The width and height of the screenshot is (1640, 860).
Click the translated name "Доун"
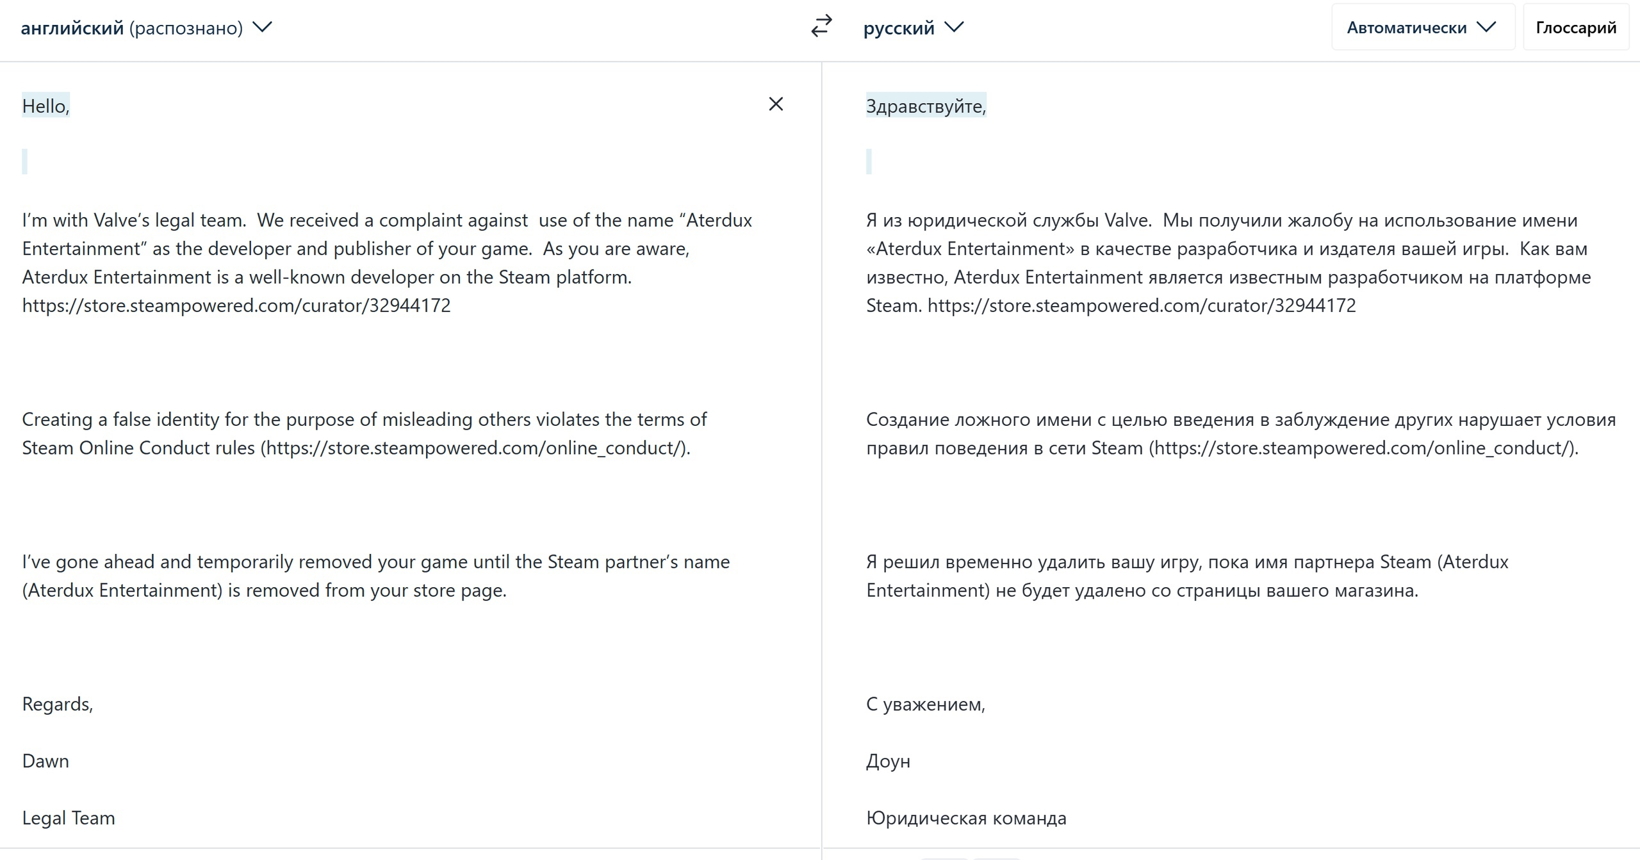(888, 761)
